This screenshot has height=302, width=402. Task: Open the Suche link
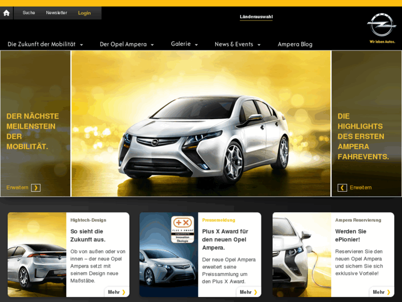(x=29, y=13)
